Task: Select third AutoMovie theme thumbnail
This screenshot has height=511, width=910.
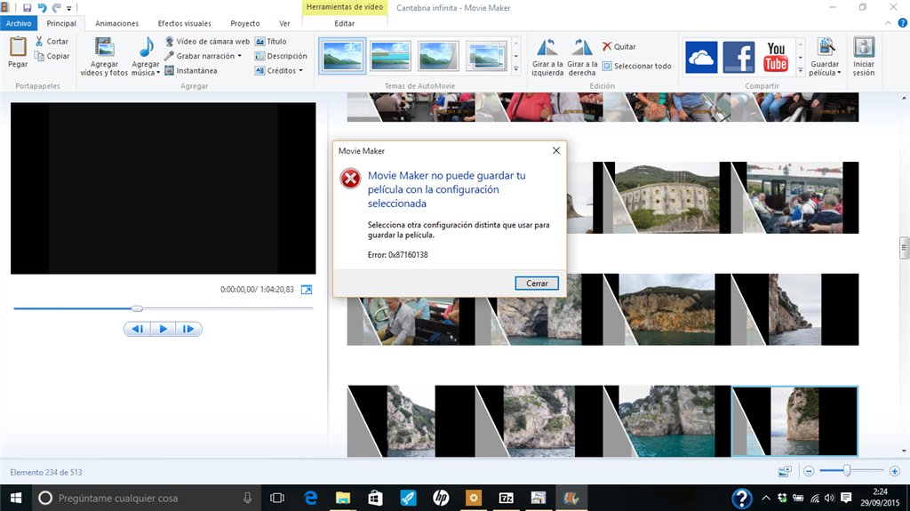Action: tap(438, 56)
